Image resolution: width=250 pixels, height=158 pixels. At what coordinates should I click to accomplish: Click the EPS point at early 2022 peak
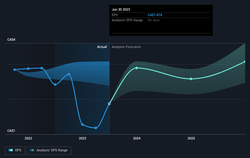click(x=42, y=68)
